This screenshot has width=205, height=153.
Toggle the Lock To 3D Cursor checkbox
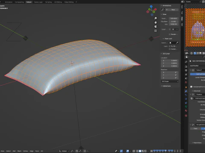coord(170,46)
